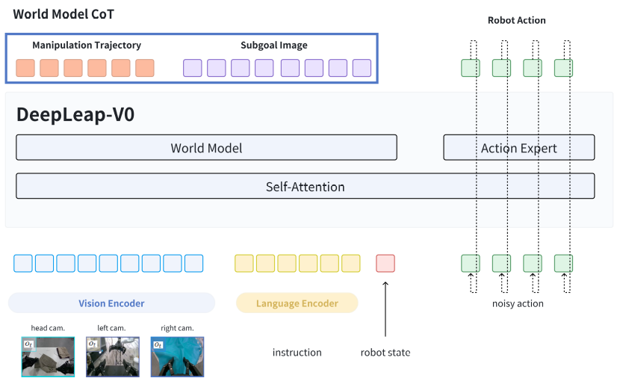Select the last orange Manipulation Trajectory square
Viewport: 623px width, 381px height.
pyautogui.click(x=145, y=68)
